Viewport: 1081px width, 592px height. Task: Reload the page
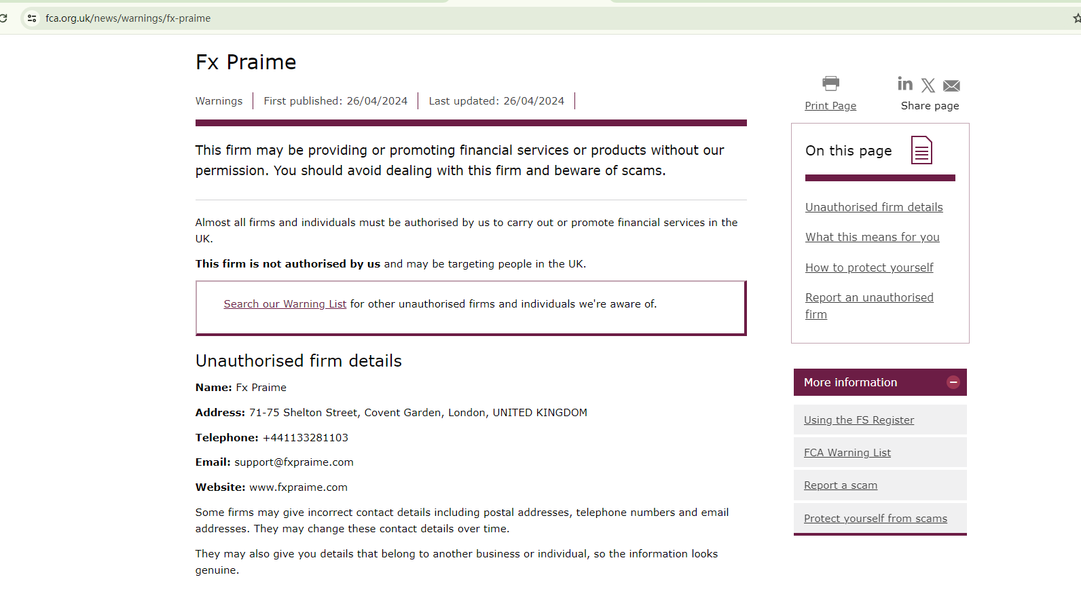(x=3, y=18)
